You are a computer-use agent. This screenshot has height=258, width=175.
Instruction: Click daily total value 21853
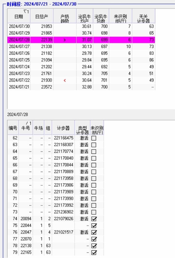point(47,26)
